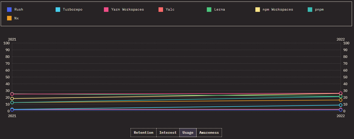Image resolution: width=354 pixels, height=139 pixels.
Task: Click the Rush blue legend swatch
Action: pos(9,10)
